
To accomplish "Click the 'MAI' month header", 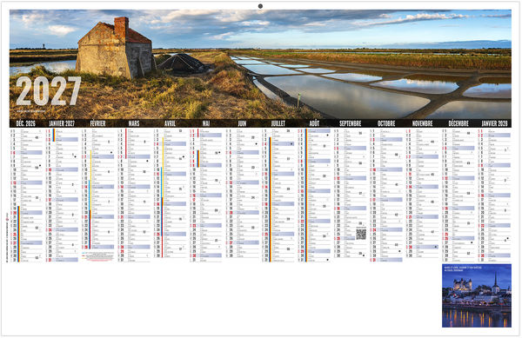I will [206, 123].
